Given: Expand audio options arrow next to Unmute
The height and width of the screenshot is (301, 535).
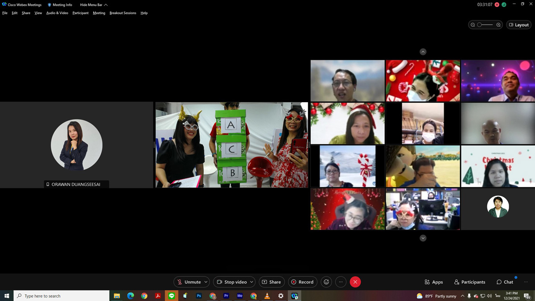Looking at the screenshot, I should 206,282.
